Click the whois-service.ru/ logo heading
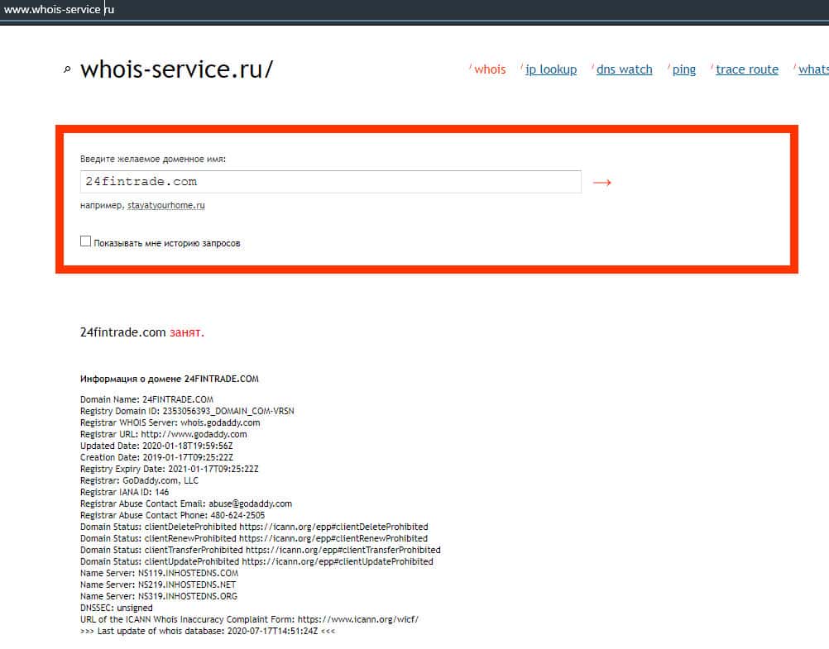The image size is (829, 649). click(x=176, y=69)
